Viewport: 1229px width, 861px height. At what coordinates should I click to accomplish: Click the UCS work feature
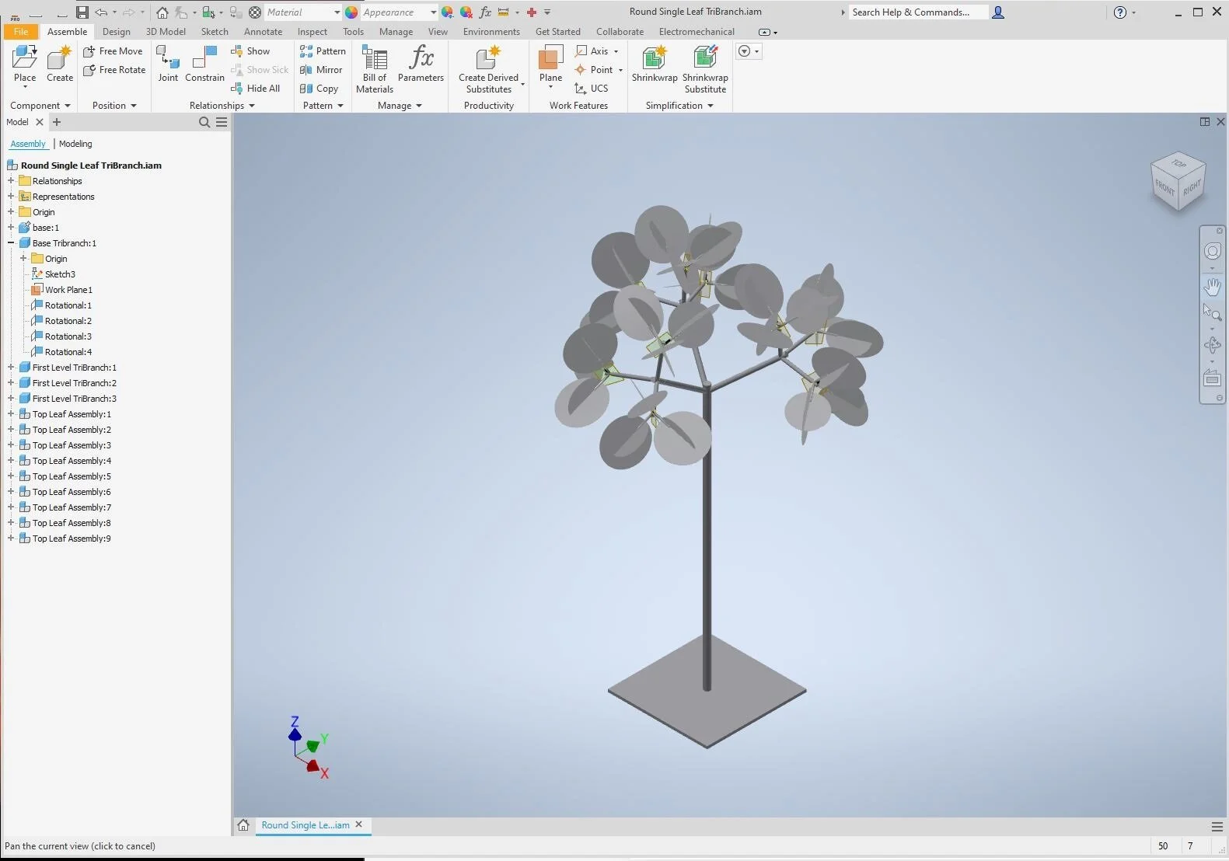click(592, 89)
